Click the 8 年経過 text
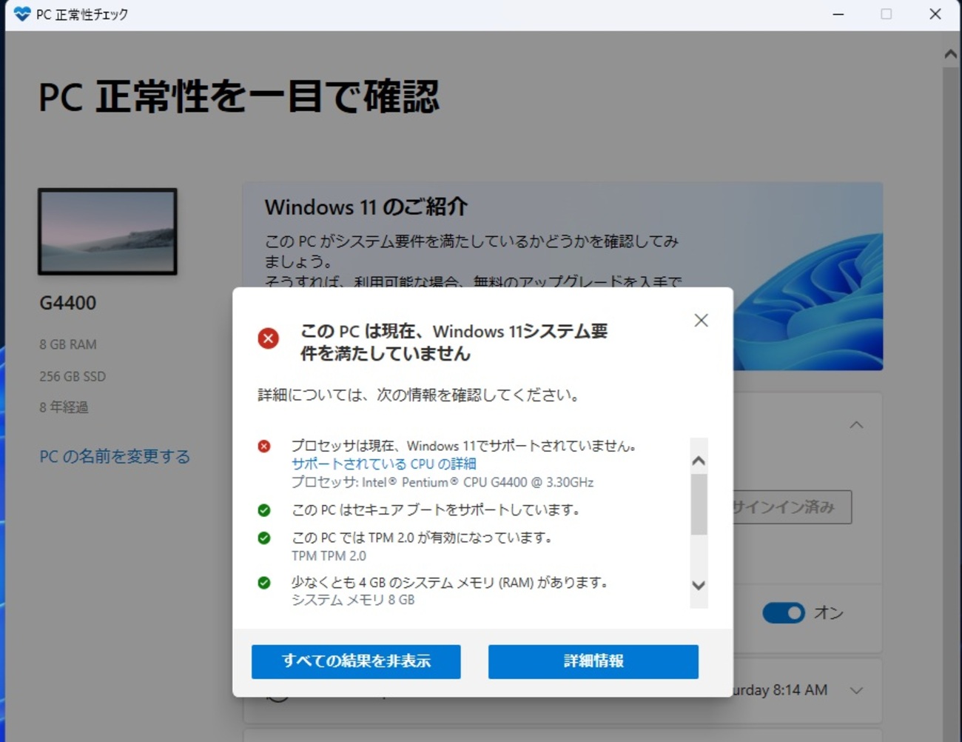Screen dimensions: 962x742 point(64,407)
